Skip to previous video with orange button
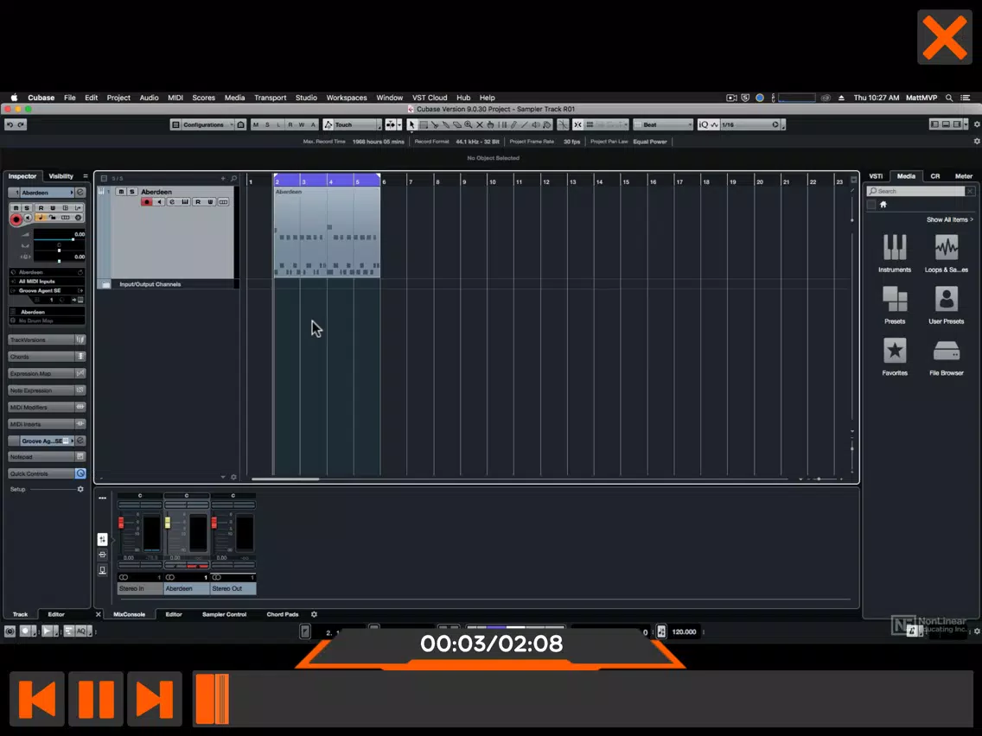This screenshot has width=982, height=736. coord(37,699)
